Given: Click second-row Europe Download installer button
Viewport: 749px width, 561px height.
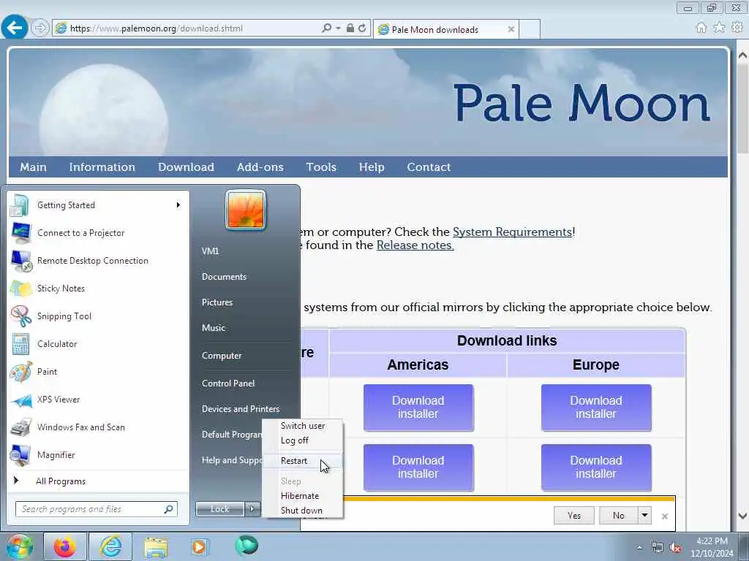Looking at the screenshot, I should [x=595, y=467].
